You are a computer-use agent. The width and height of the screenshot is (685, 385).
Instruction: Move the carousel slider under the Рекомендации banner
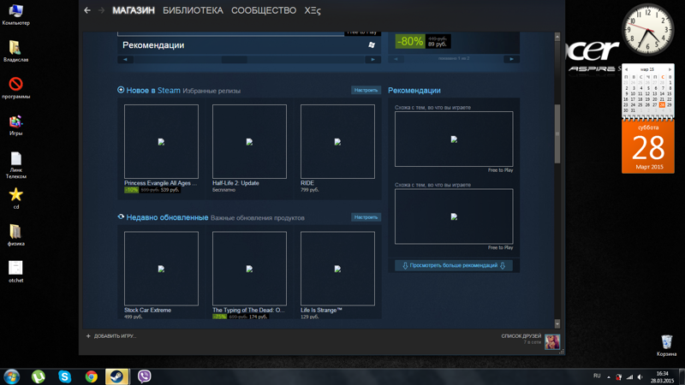pyautogui.click(x=234, y=60)
